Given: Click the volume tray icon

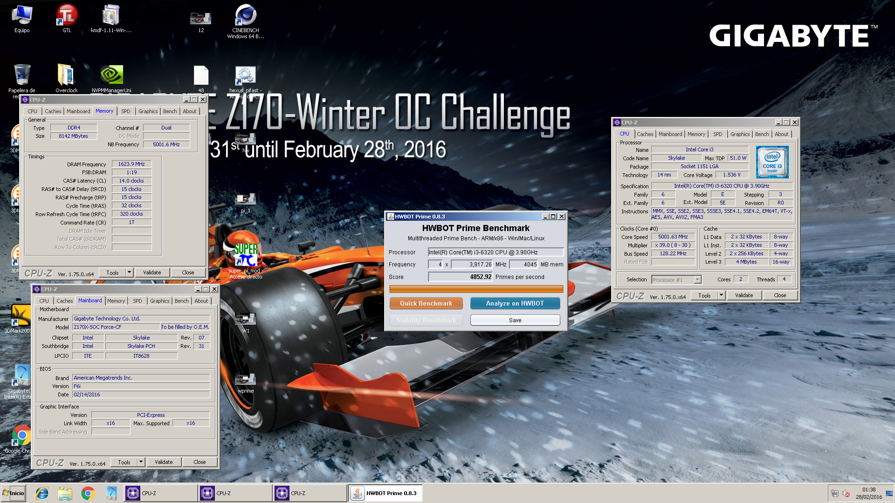Looking at the screenshot, I should pyautogui.click(x=846, y=494).
